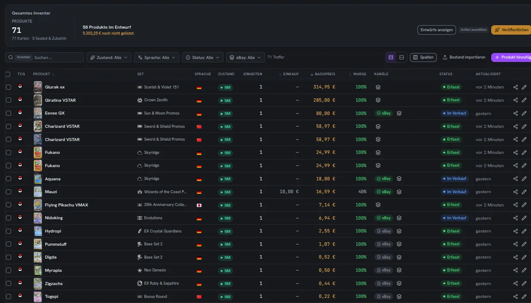Click the Erfasst status of Glurak ex
The width and height of the screenshot is (531, 303).
click(x=451, y=87)
